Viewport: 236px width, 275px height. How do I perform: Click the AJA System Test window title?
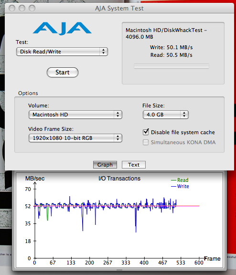pos(119,8)
